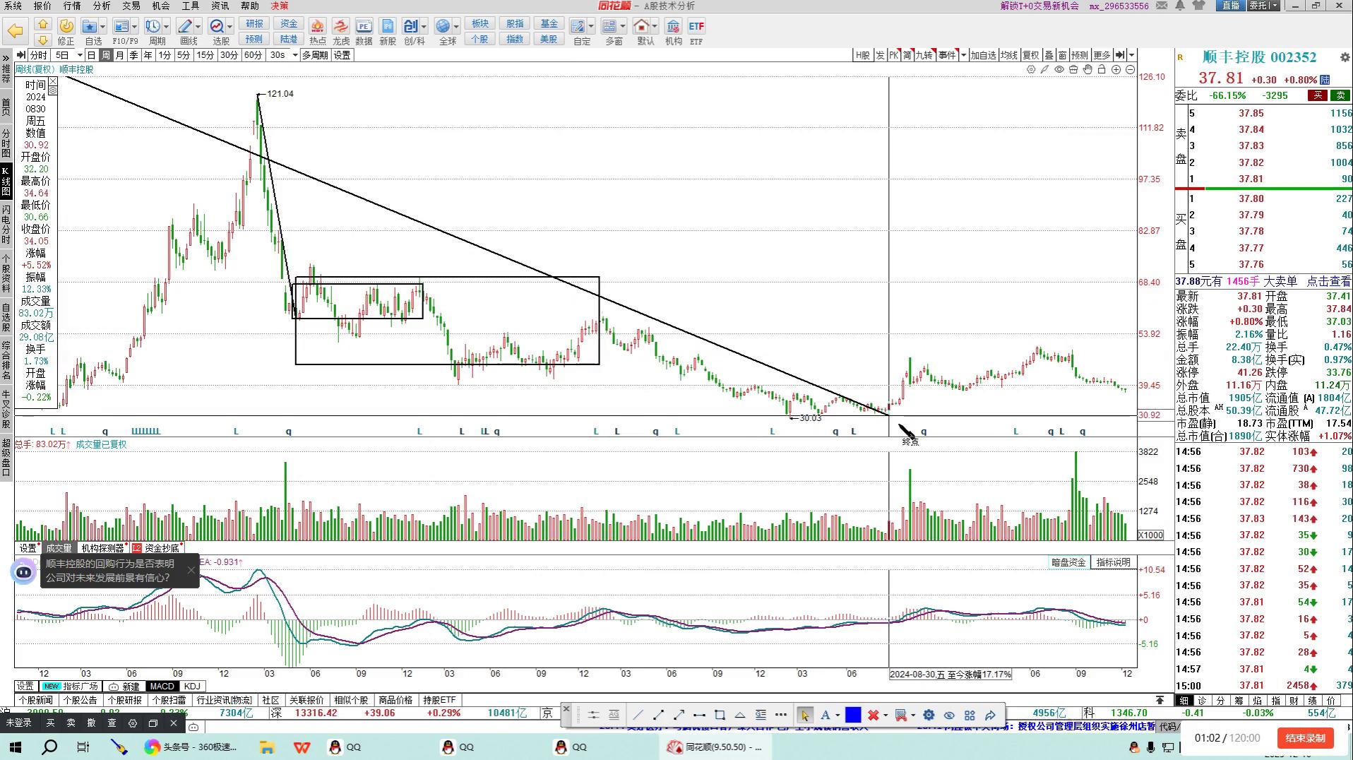Close the 顺丰控股 AI question popup
The image size is (1353, 760).
coord(191,570)
